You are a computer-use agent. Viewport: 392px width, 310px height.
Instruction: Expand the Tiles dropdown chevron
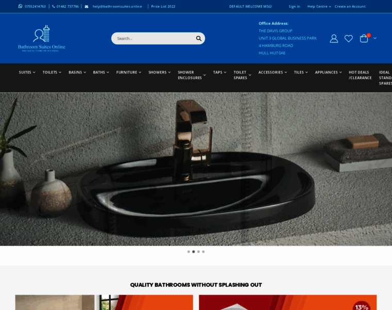306,72
